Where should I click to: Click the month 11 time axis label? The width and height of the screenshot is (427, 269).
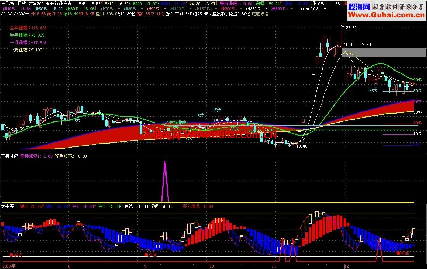274,266
